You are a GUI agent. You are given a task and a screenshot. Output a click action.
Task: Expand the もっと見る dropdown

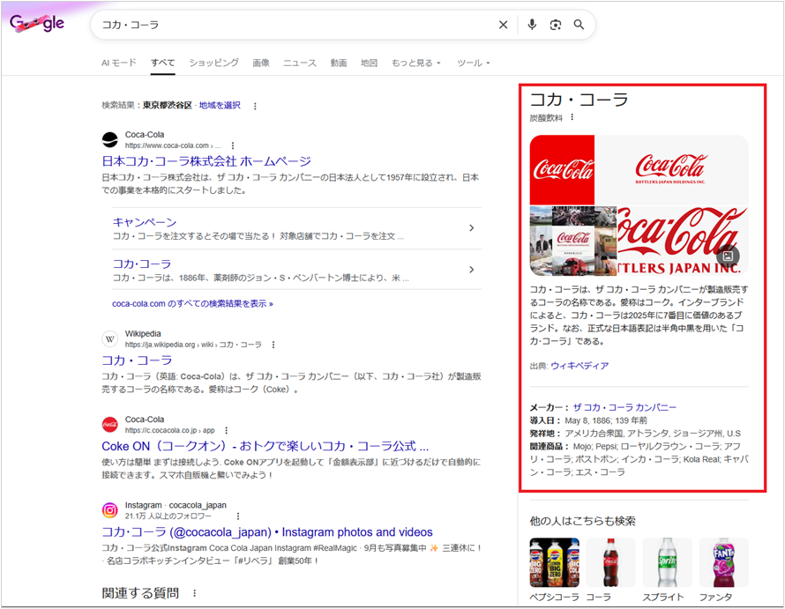pos(418,63)
